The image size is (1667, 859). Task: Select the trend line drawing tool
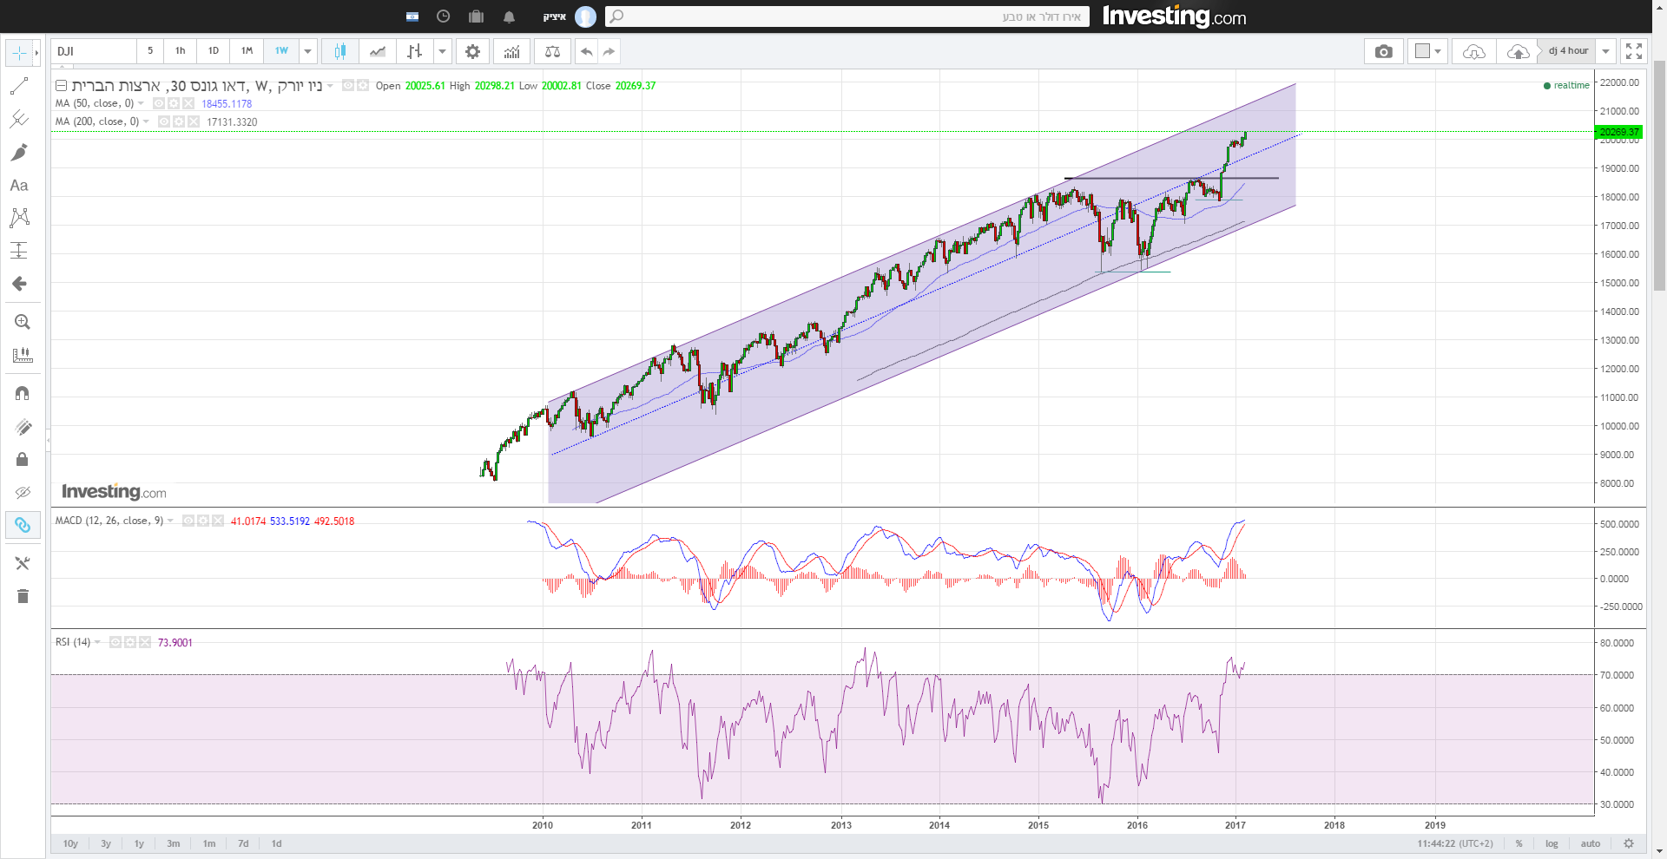pyautogui.click(x=19, y=86)
